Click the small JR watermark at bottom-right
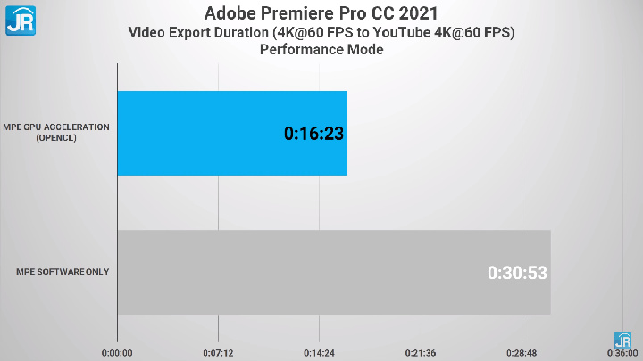 coord(622,340)
